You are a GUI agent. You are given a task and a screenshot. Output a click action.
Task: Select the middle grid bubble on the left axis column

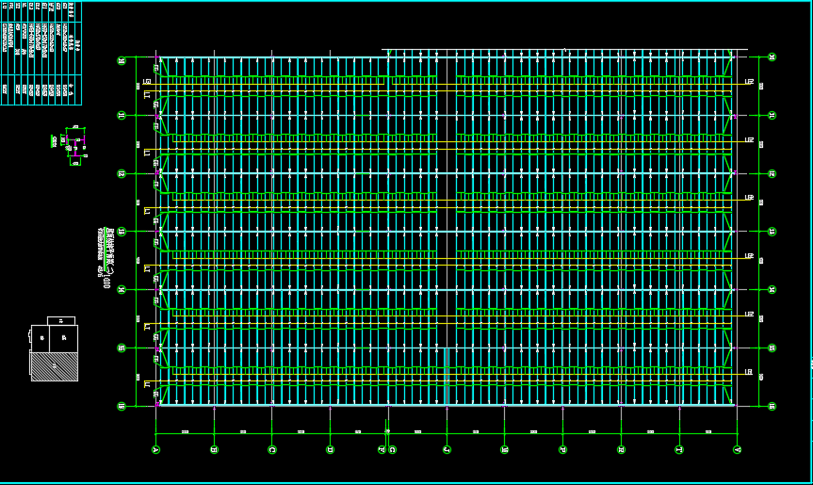tap(122, 232)
